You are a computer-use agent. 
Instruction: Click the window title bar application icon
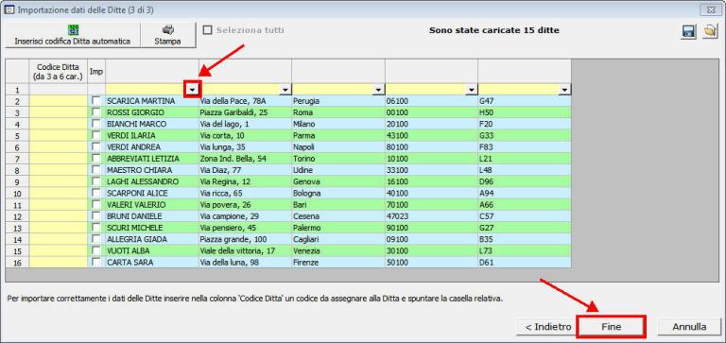pyautogui.click(x=9, y=10)
